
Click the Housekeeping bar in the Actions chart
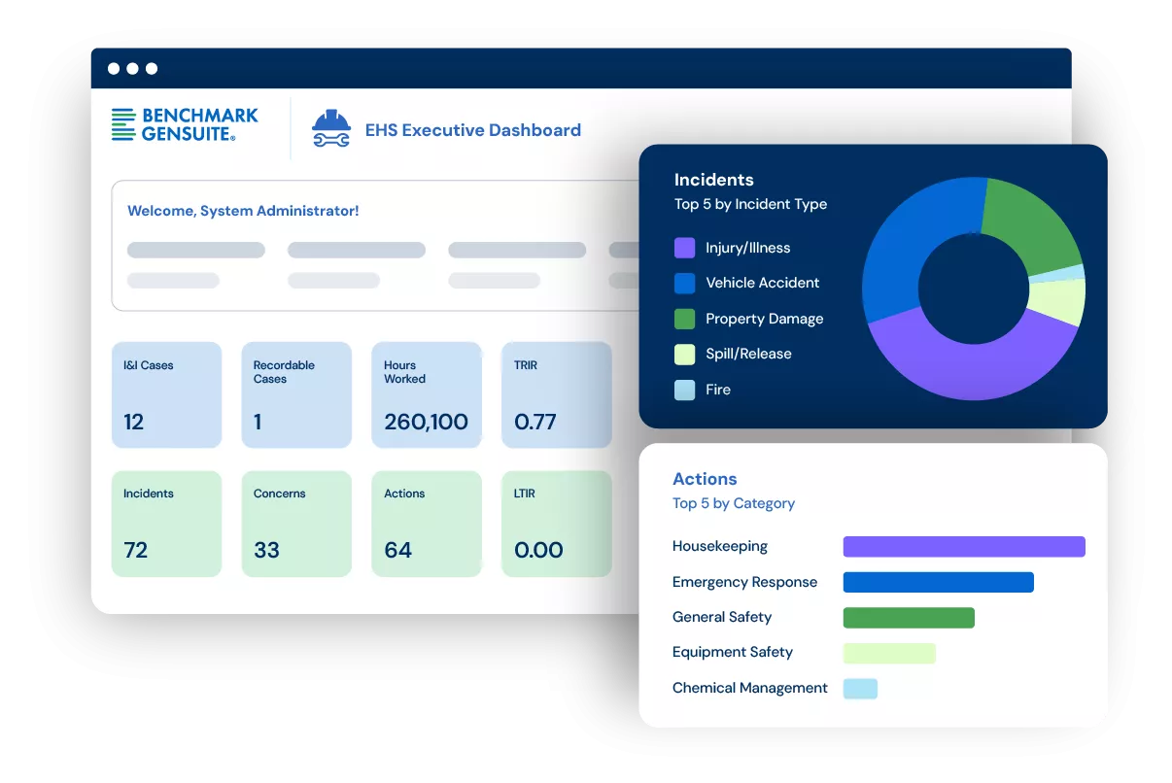[x=965, y=546]
